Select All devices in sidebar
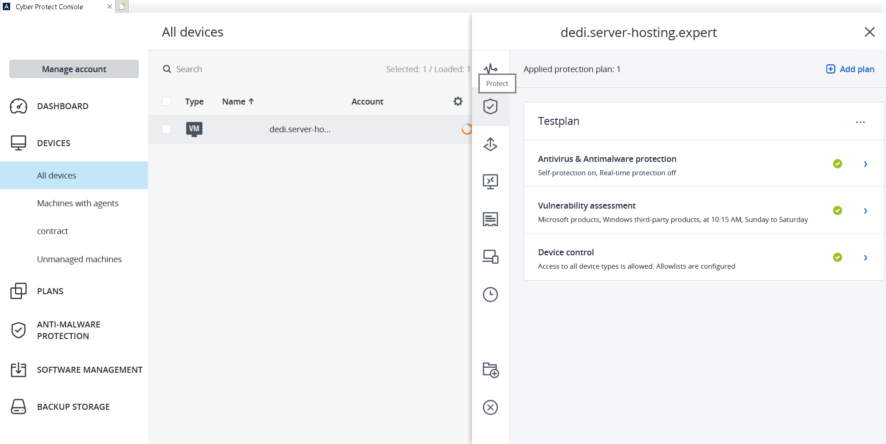 tap(74, 175)
